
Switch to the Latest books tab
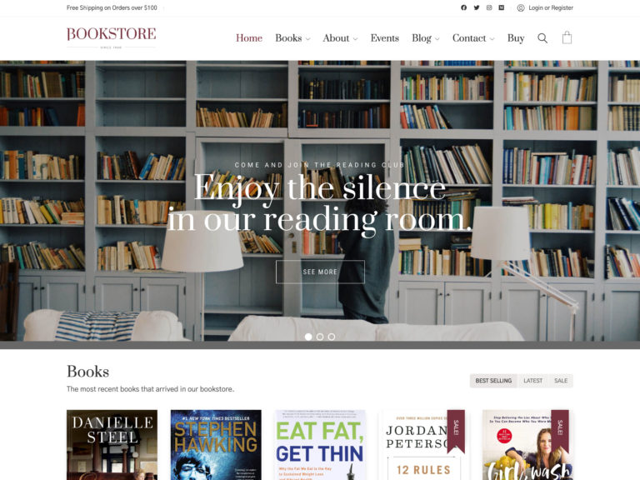[x=533, y=380]
